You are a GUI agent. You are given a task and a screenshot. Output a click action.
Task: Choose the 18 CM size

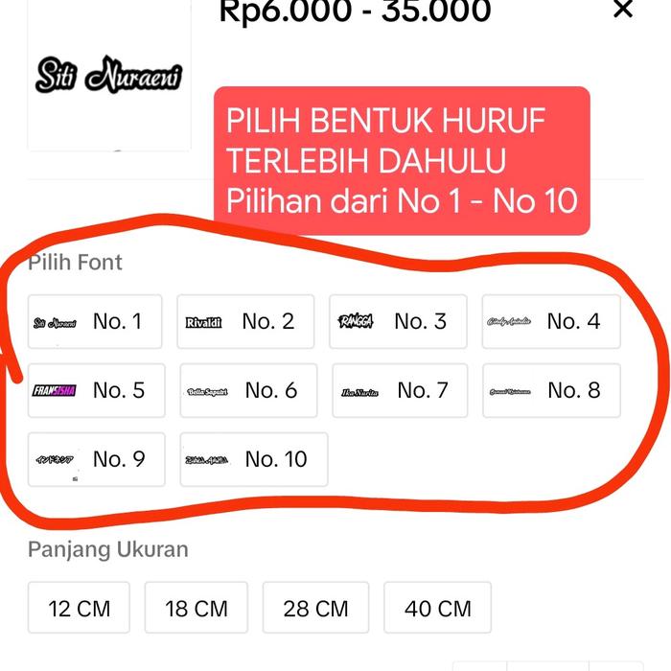(x=197, y=608)
